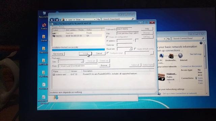Select the RBD52 router icon in device list
This screenshot has height=121, width=216.
54,36
